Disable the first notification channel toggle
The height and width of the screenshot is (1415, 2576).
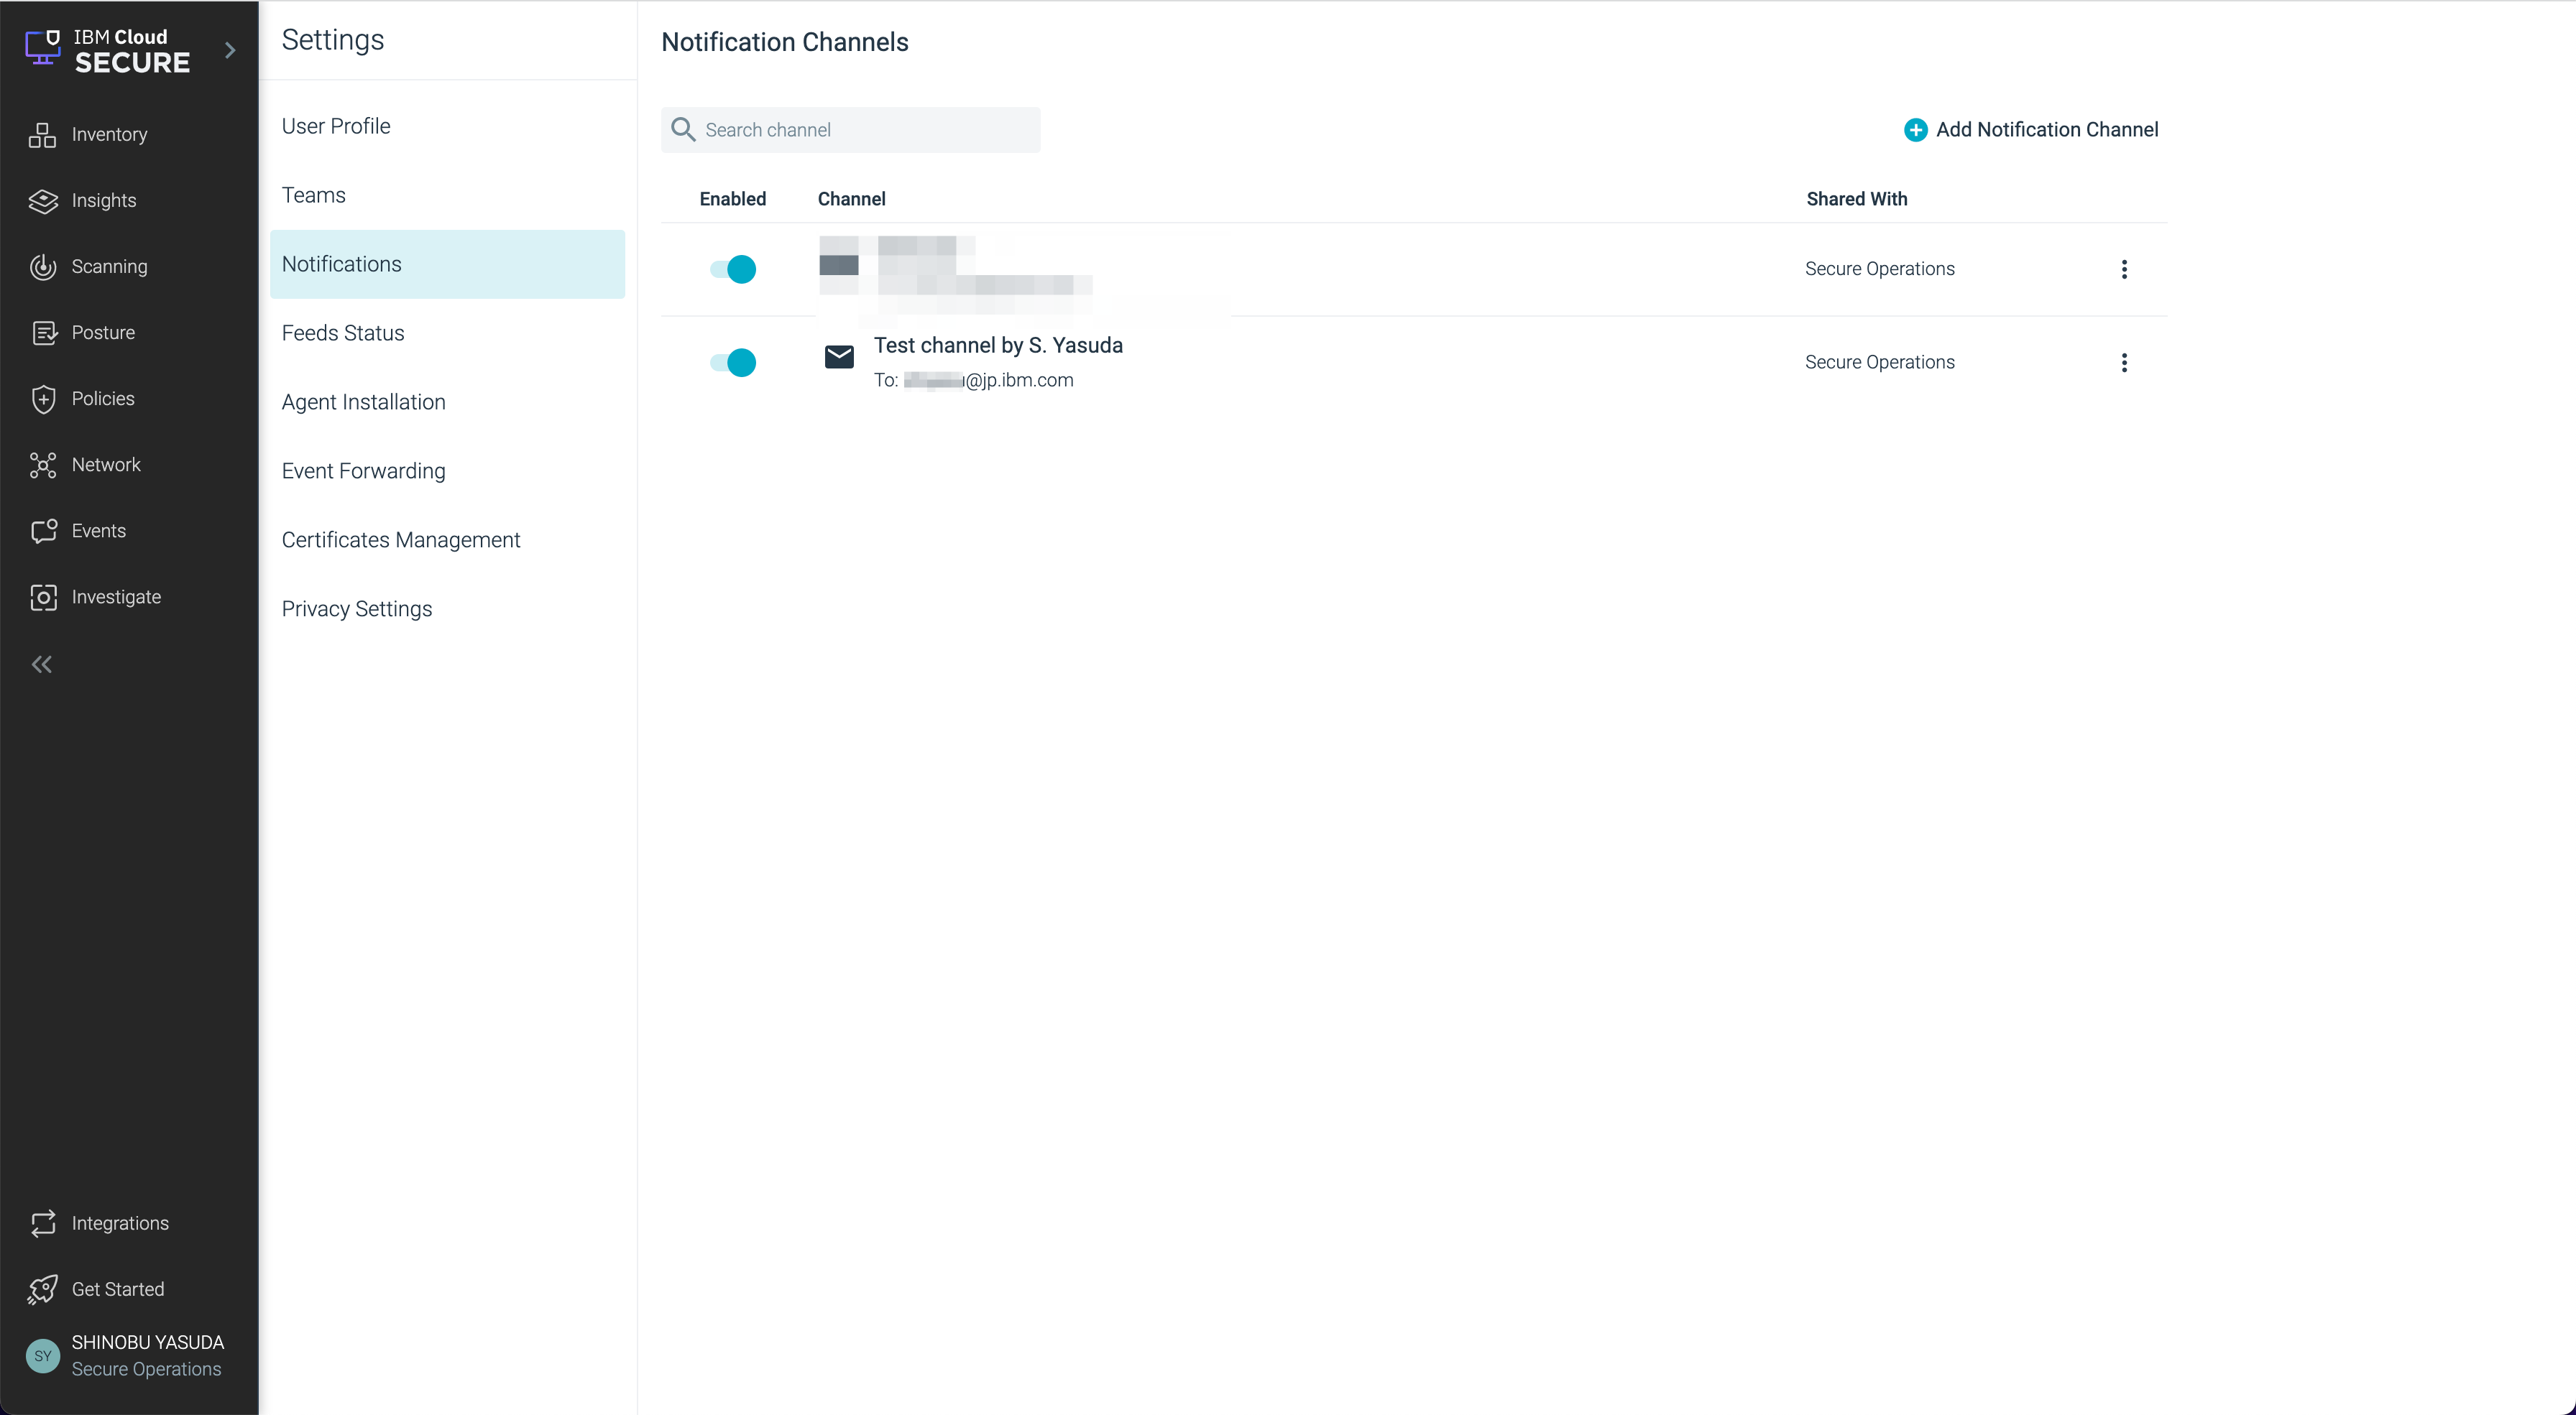[x=733, y=269]
